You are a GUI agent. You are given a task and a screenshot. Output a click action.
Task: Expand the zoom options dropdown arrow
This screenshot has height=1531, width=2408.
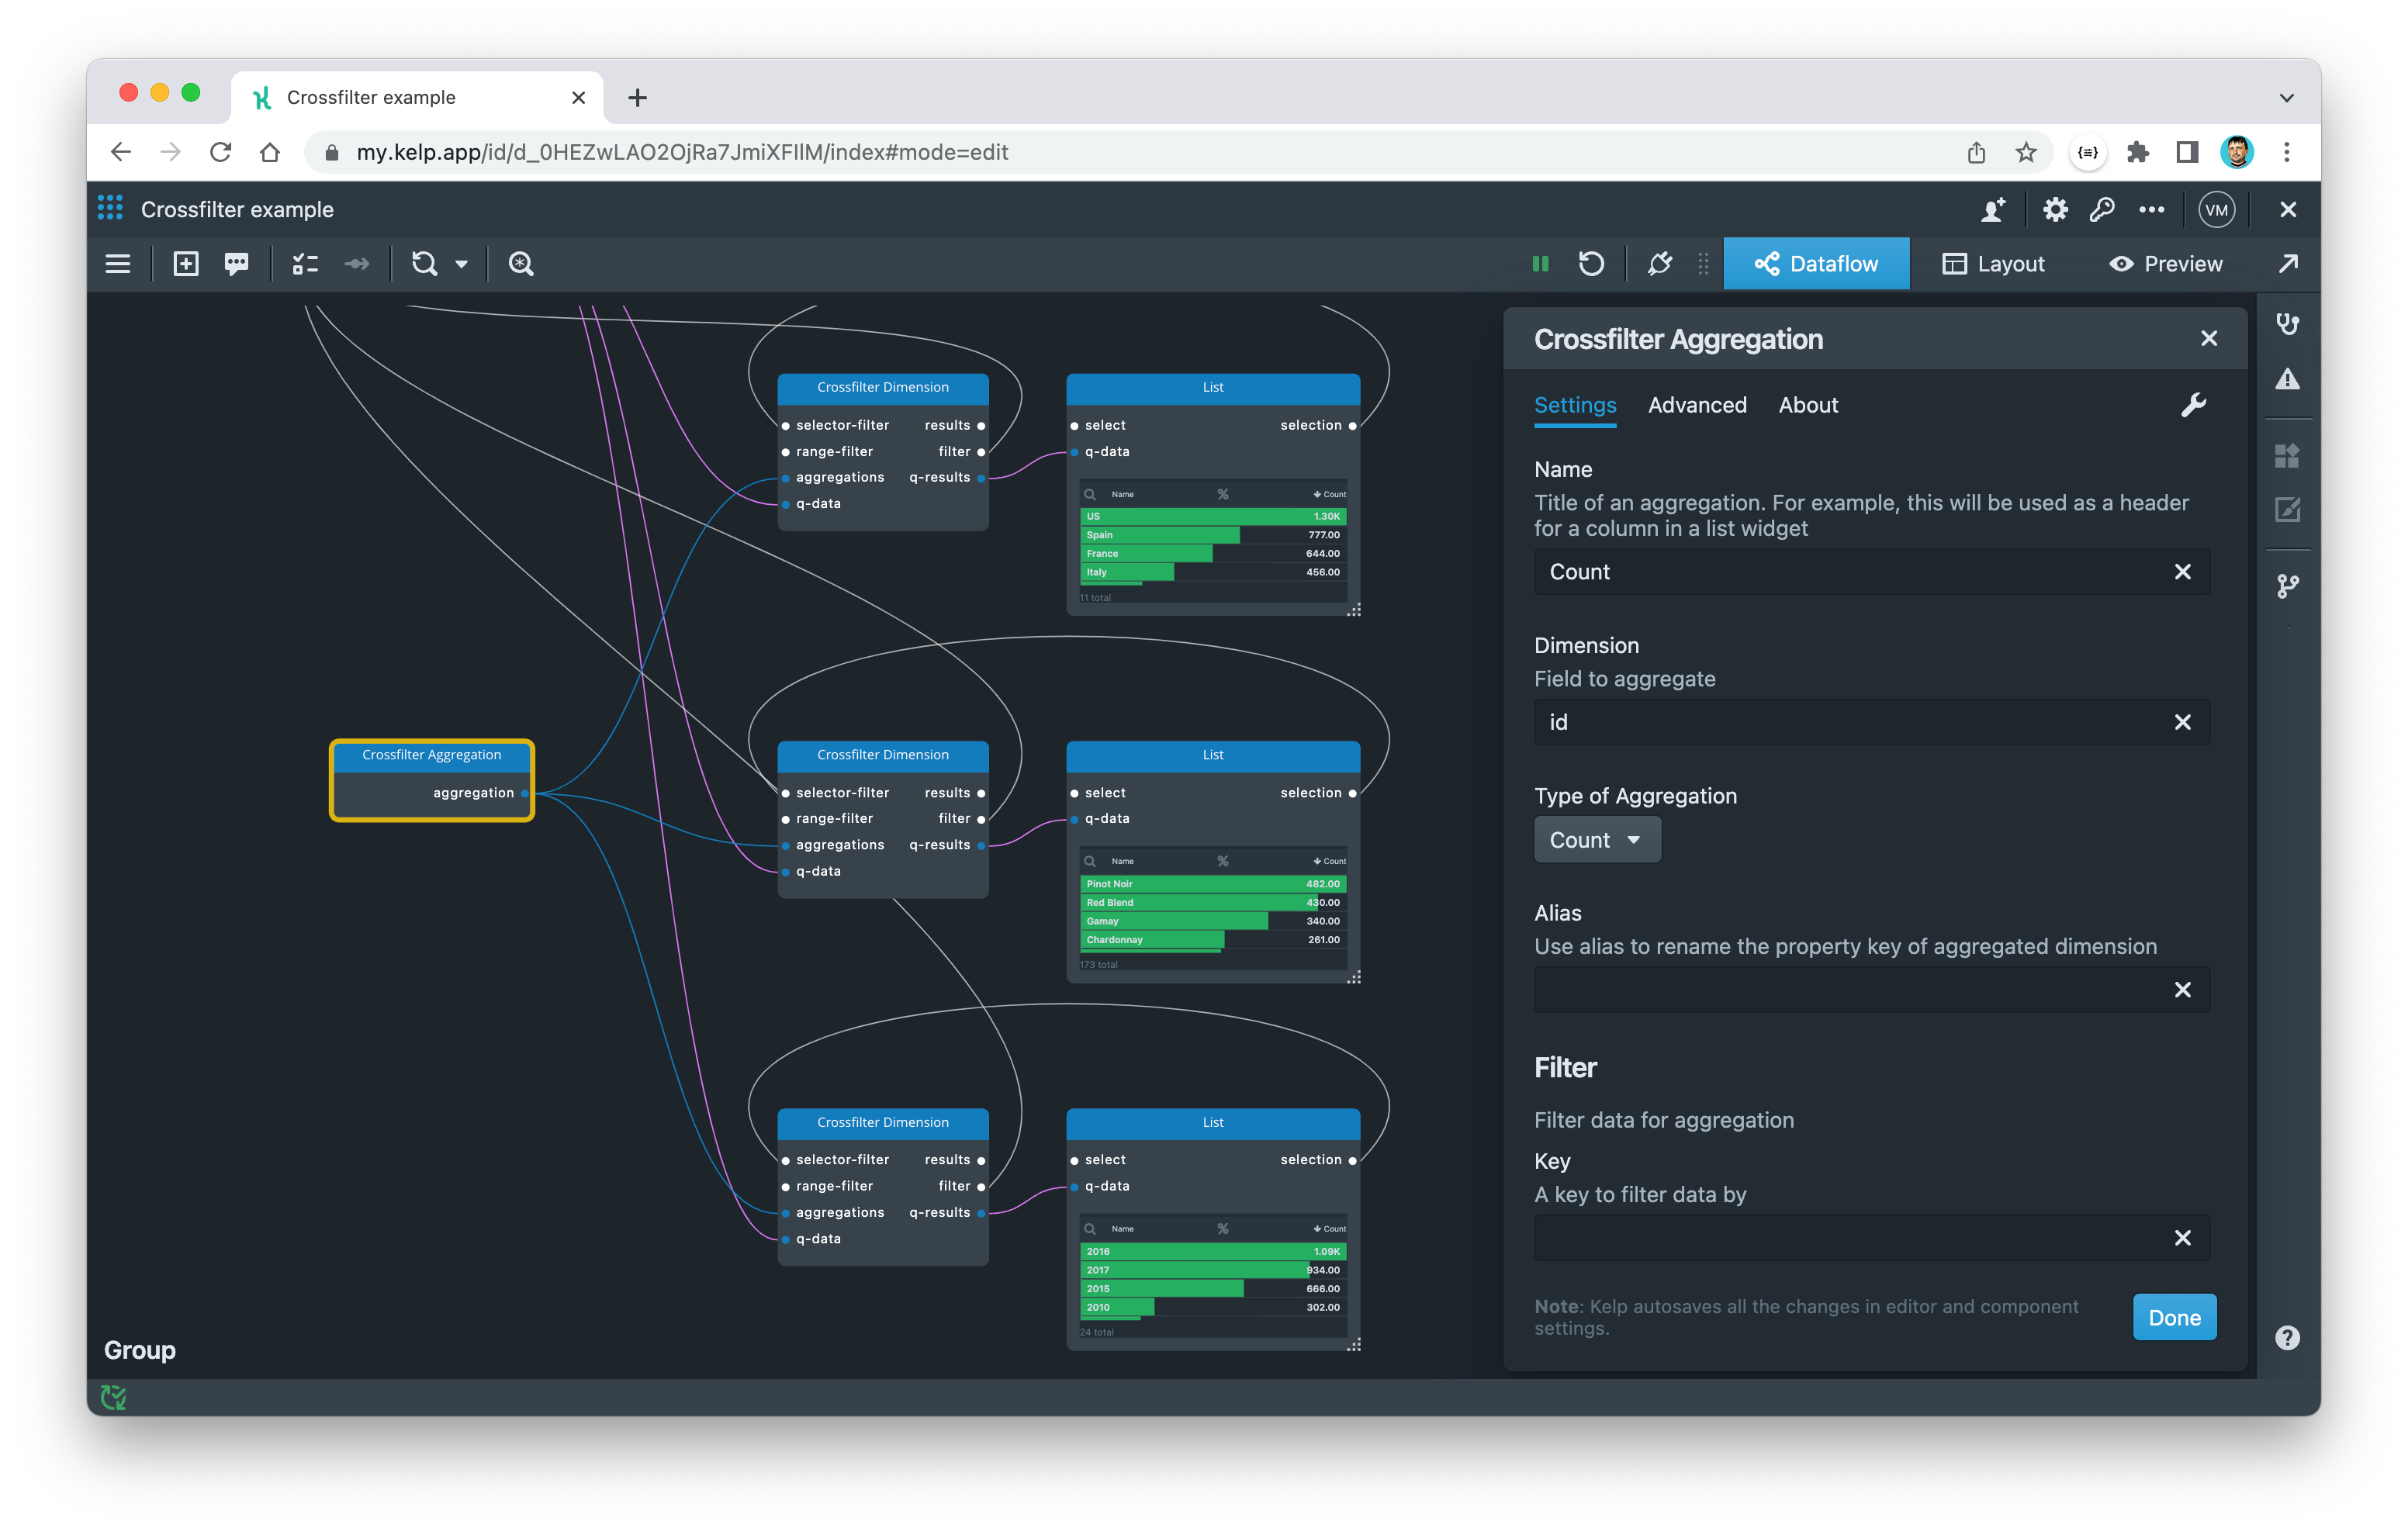(462, 264)
